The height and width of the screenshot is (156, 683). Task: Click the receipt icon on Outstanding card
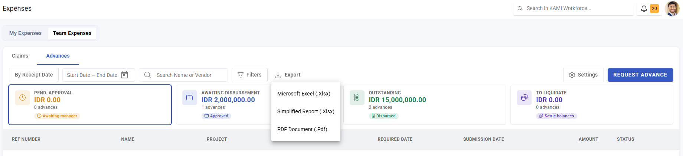click(357, 98)
